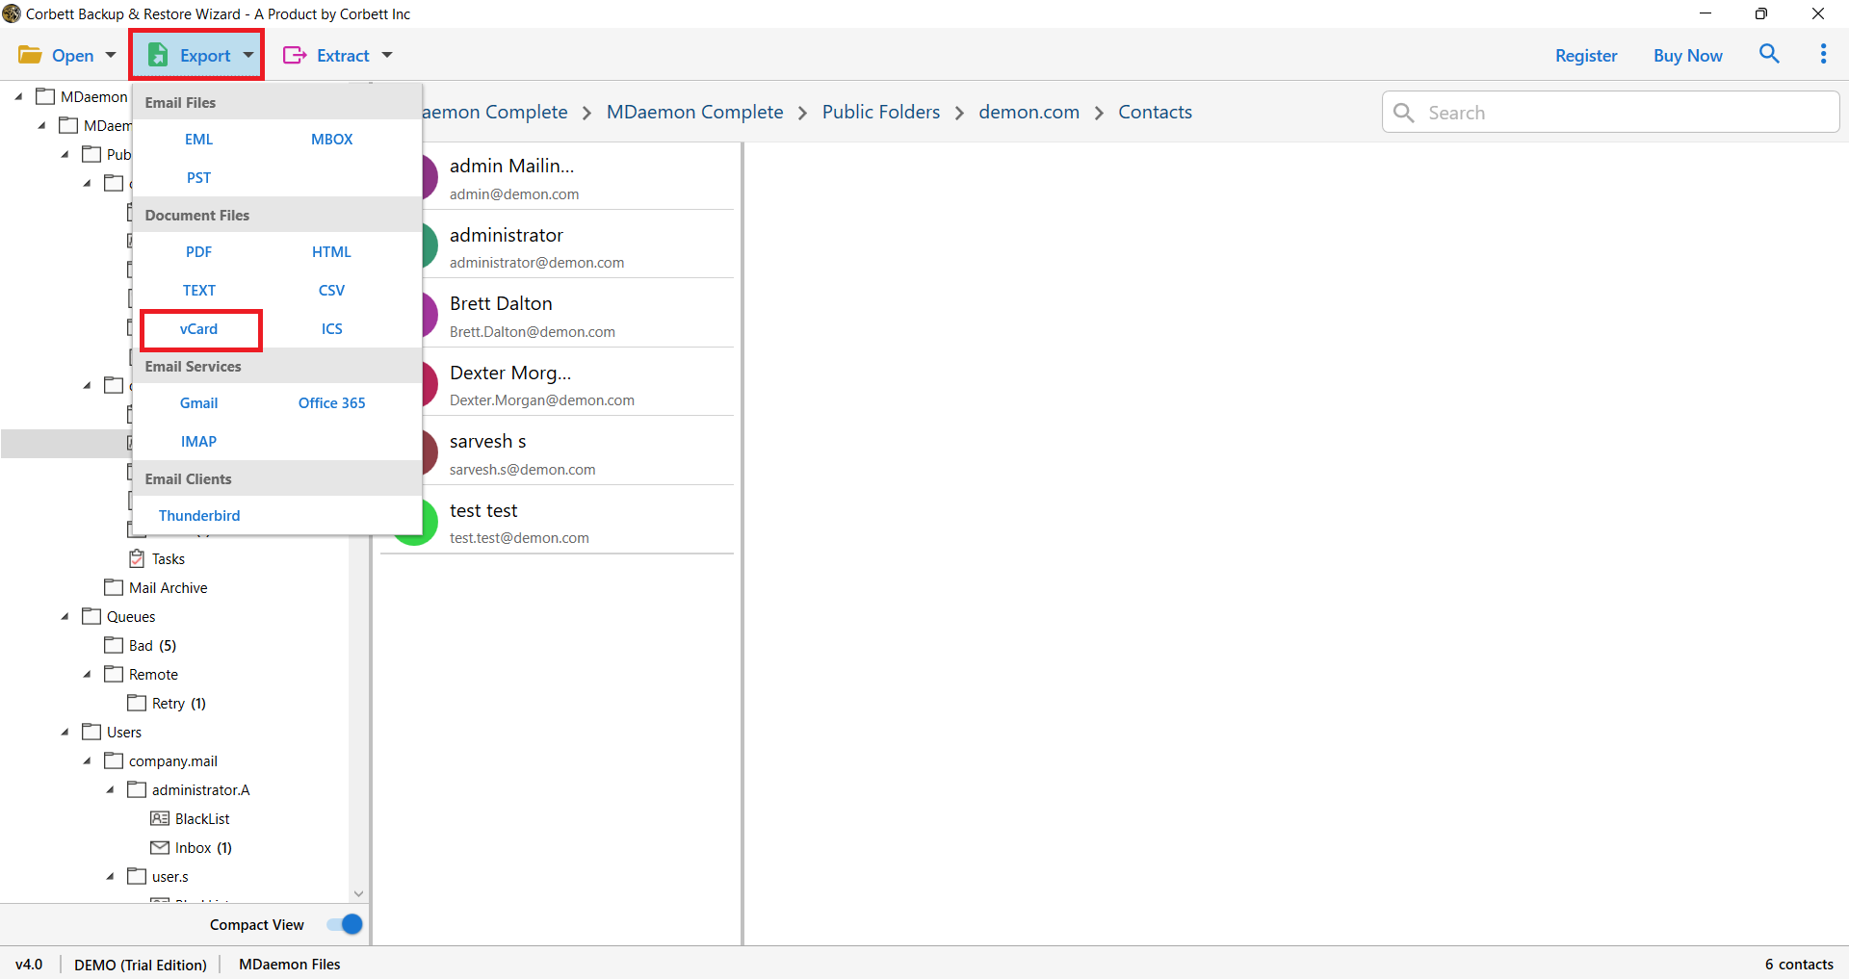Image resolution: width=1849 pixels, height=979 pixels.
Task: Select the admin Mailin... contact
Action: click(x=559, y=178)
